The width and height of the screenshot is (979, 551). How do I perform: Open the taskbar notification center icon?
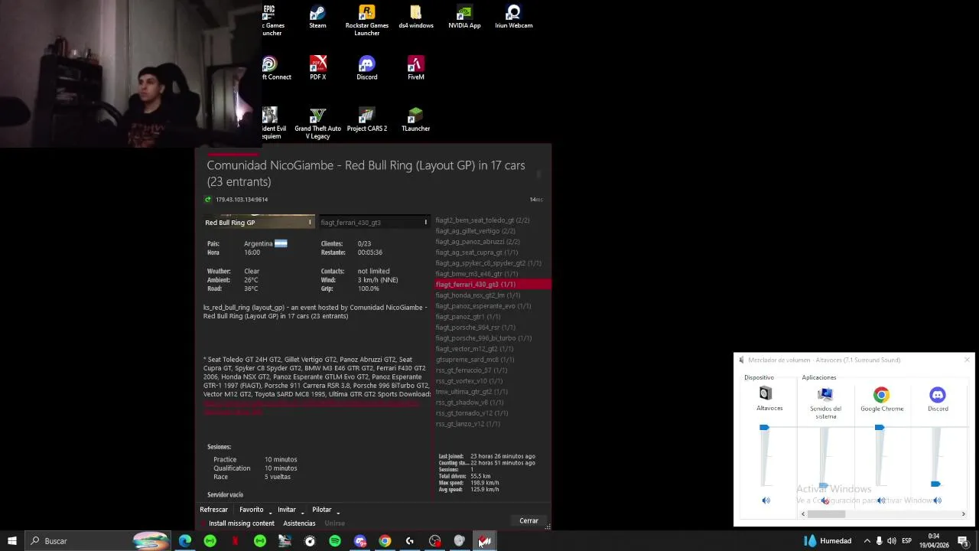click(963, 541)
